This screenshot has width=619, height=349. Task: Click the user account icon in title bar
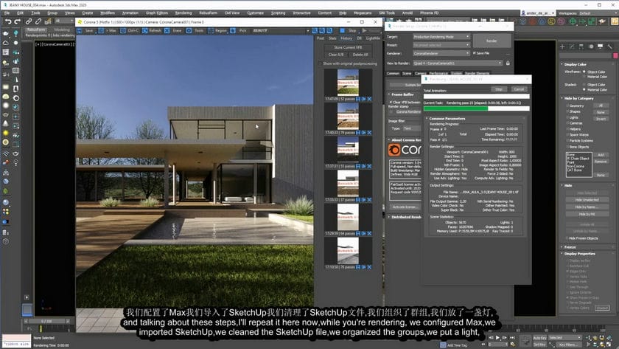(523, 13)
